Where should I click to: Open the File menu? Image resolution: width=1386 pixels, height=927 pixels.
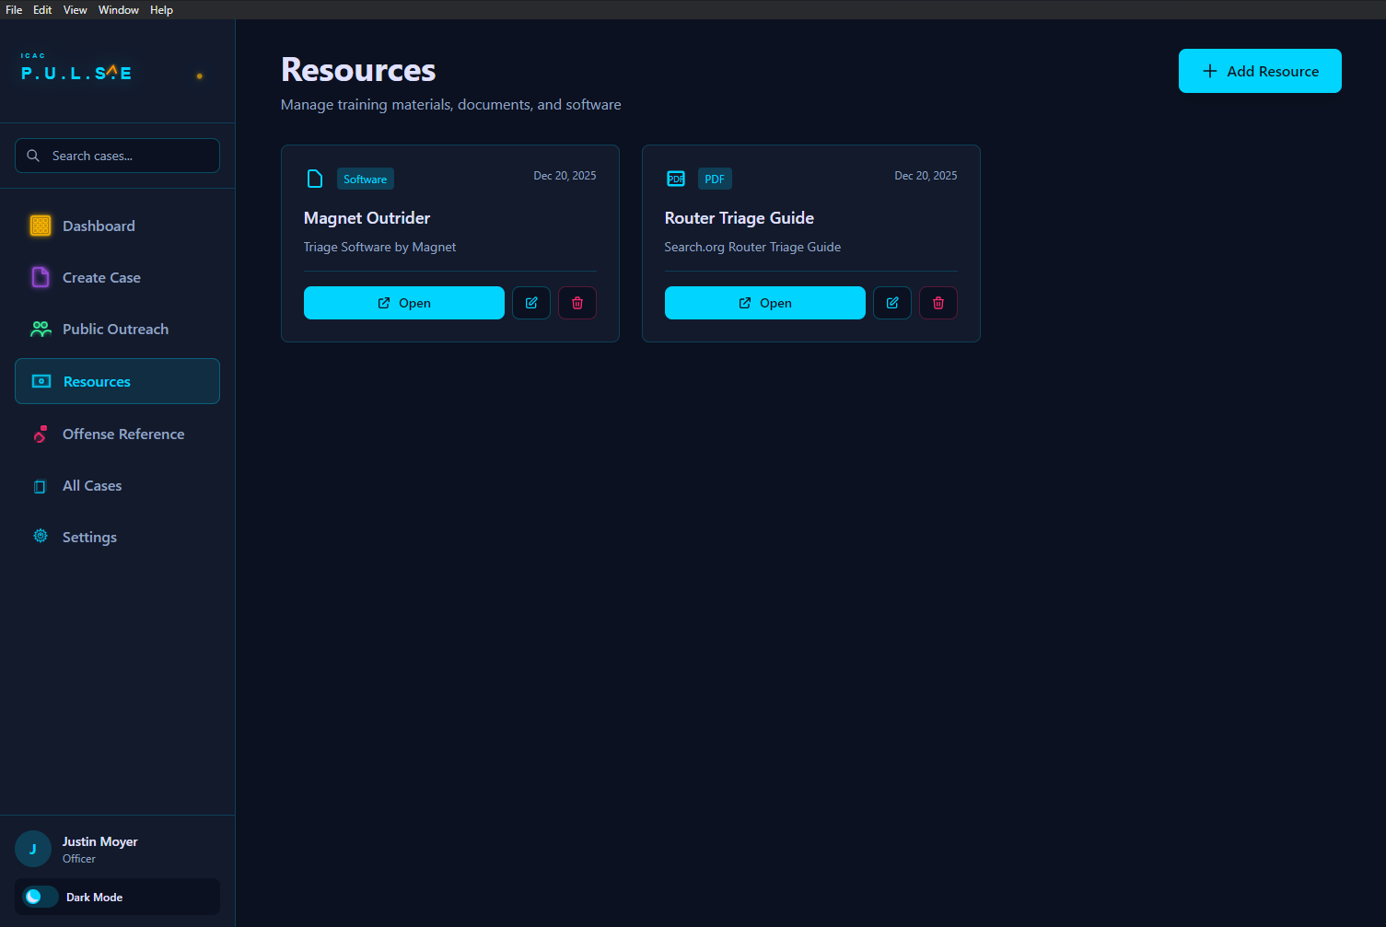click(x=14, y=10)
